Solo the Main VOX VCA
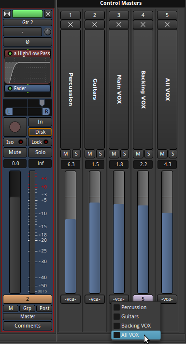 pos(125,154)
